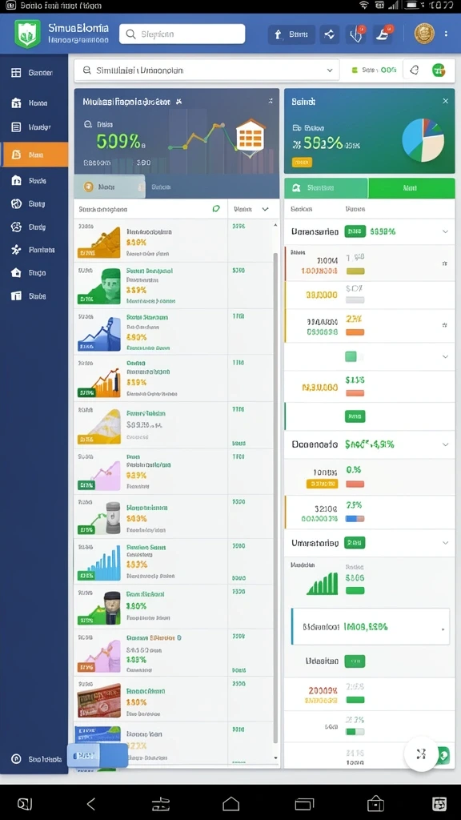Click the blue button with upload arrow

[291, 34]
